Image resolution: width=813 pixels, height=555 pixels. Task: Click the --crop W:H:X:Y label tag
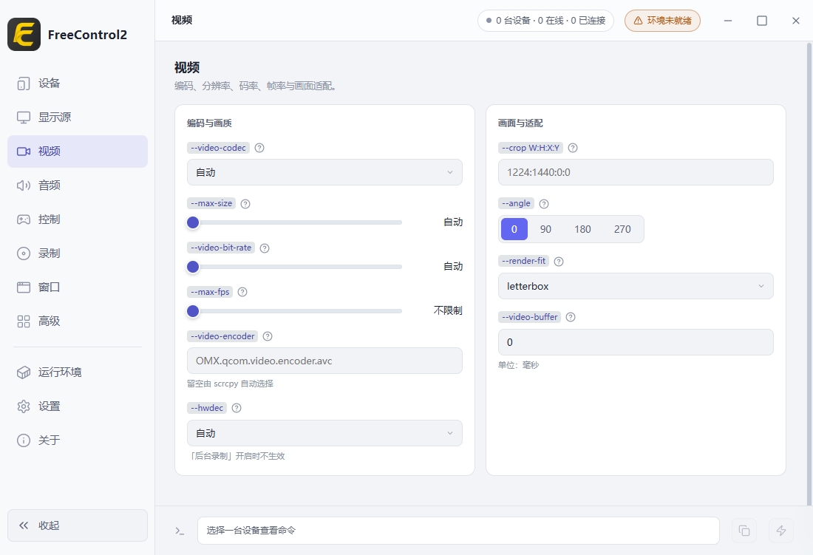pyautogui.click(x=531, y=148)
